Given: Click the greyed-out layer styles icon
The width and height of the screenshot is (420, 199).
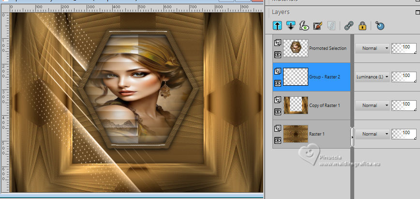Looking at the screenshot, I should [x=331, y=26].
